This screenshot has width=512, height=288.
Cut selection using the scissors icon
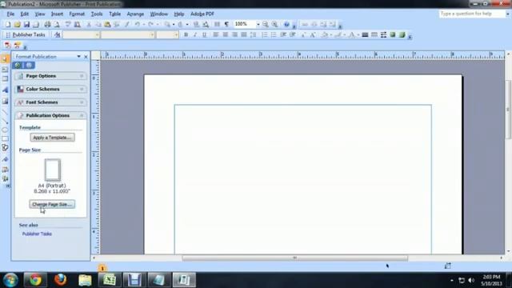point(89,25)
